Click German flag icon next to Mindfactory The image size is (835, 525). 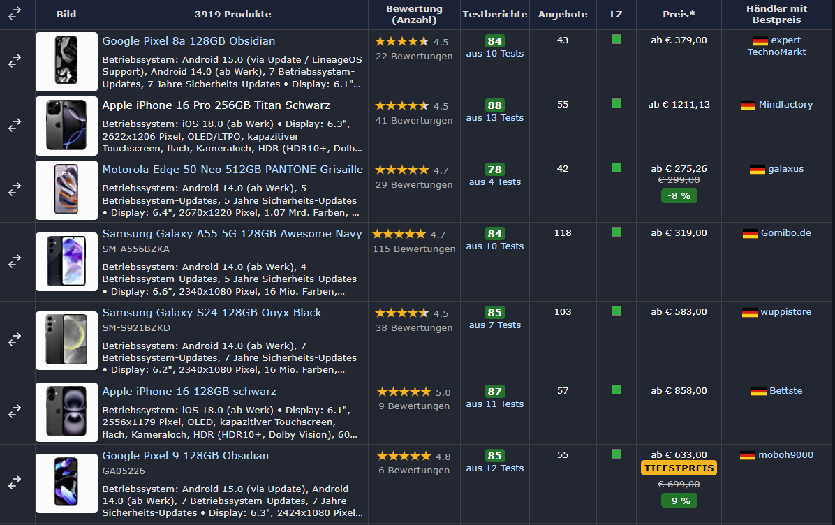(748, 105)
